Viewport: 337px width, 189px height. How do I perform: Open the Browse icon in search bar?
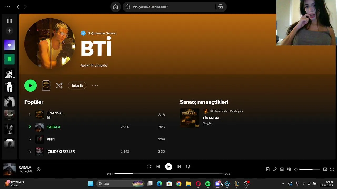click(221, 7)
